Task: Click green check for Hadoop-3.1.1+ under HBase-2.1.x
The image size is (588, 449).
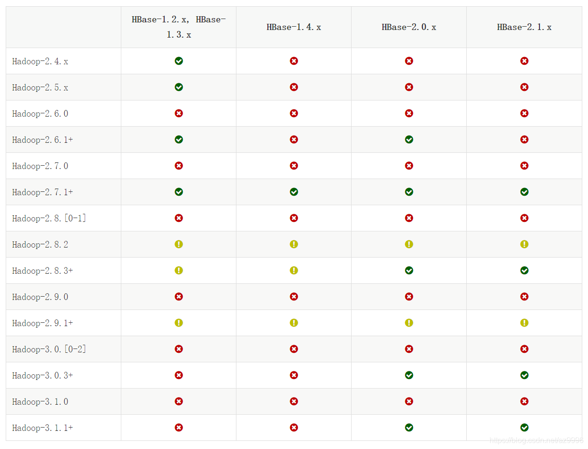Action: (524, 428)
